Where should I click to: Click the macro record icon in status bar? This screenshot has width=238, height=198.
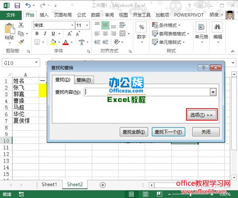pyautogui.click(x=21, y=194)
